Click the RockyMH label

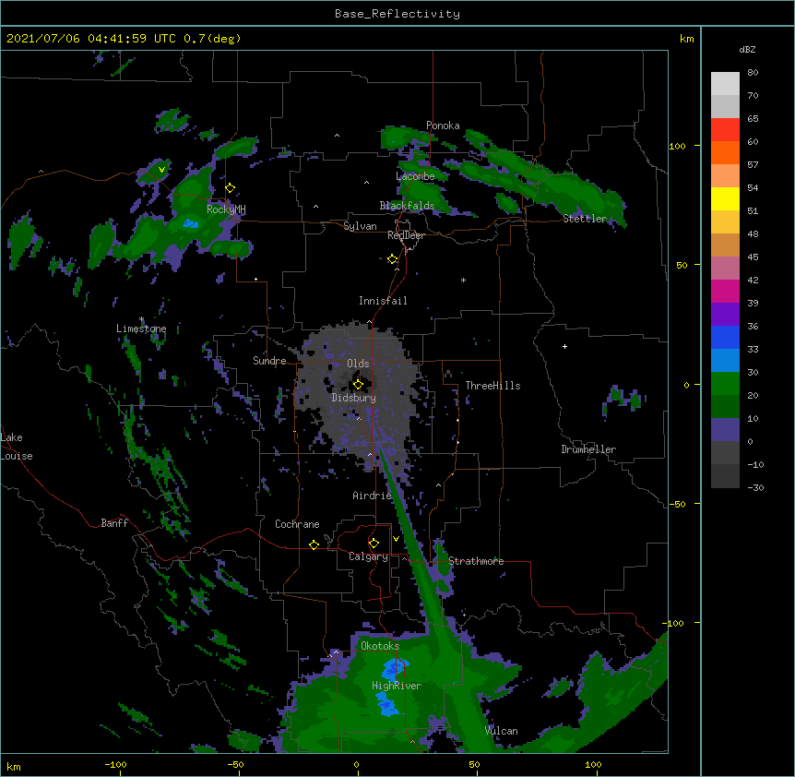(x=226, y=209)
